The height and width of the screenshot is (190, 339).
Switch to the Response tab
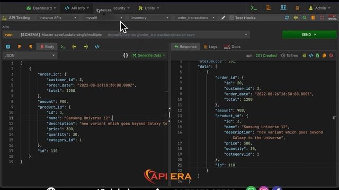pyautogui.click(x=185, y=47)
